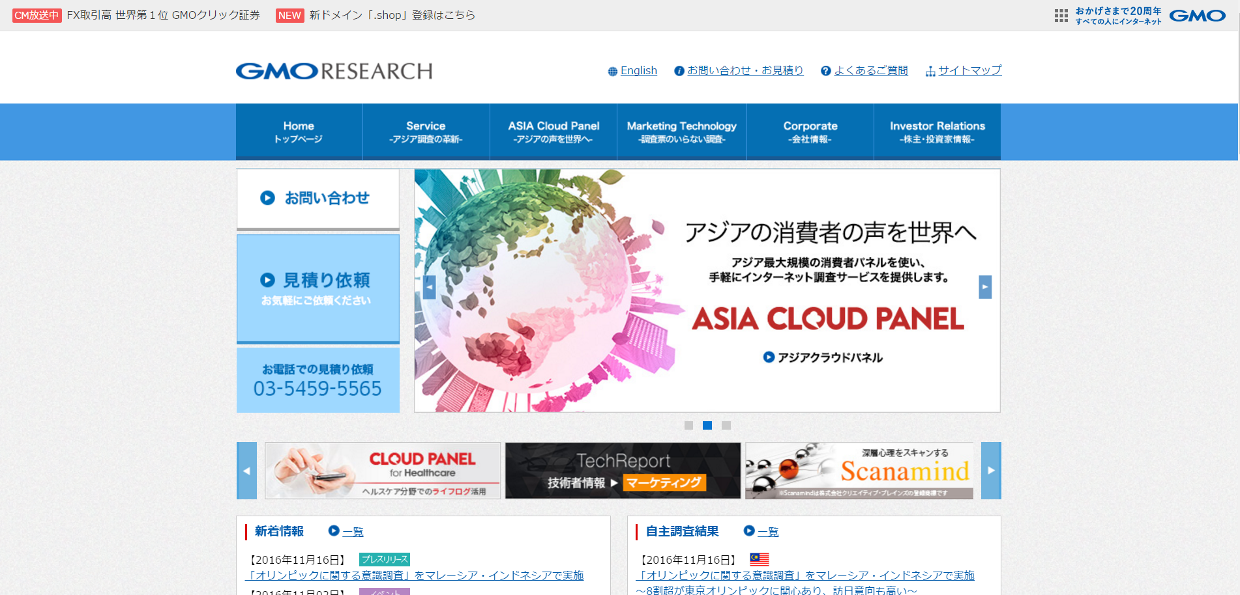1240x595 pixels.
Task: Open 一覧 link under 新着情報
Action: [x=353, y=532]
